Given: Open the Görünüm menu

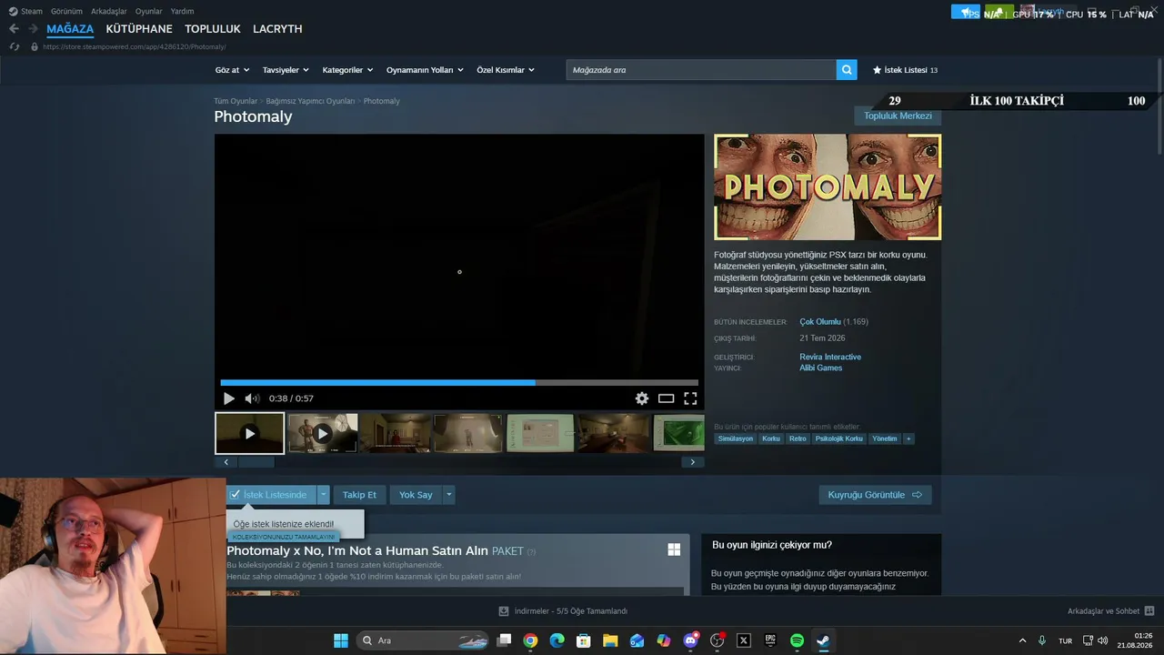Looking at the screenshot, I should tap(66, 11).
